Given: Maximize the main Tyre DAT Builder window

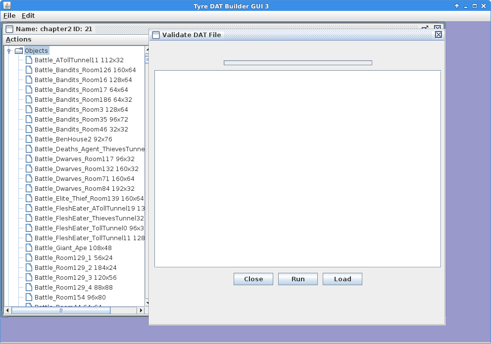Looking at the screenshot, I should (474, 6).
